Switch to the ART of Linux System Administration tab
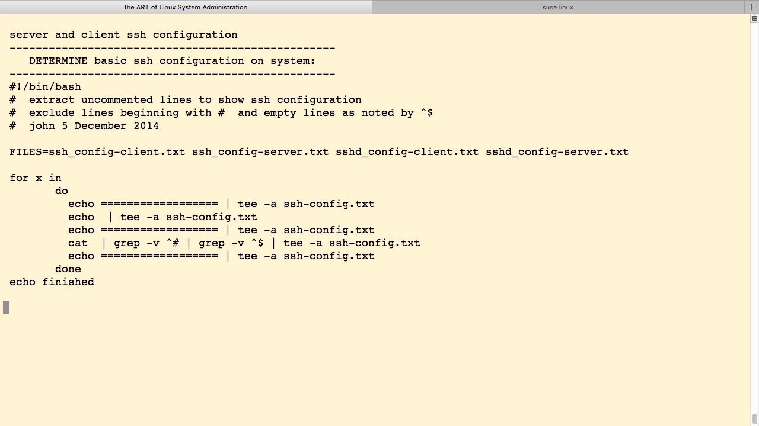The height and width of the screenshot is (426, 759). 186,7
